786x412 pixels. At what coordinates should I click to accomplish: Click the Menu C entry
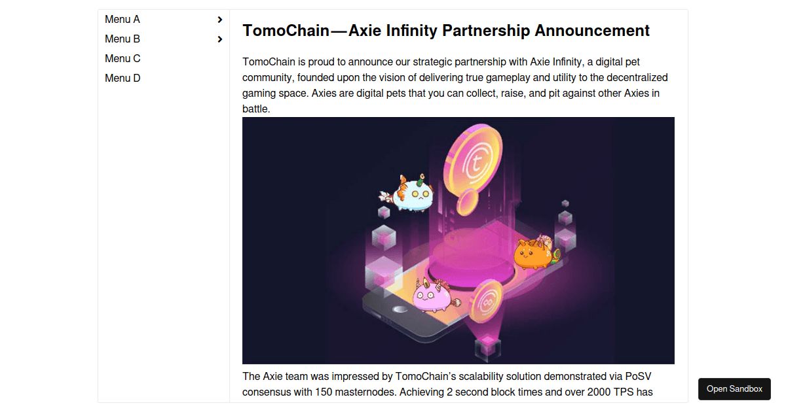tap(122, 59)
